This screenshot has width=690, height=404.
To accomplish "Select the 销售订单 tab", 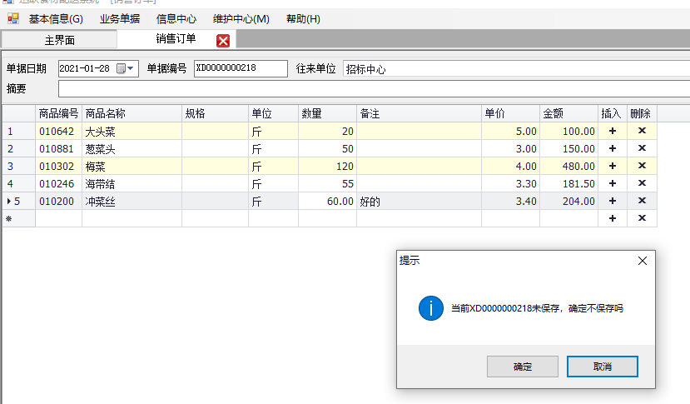I will click(176, 39).
